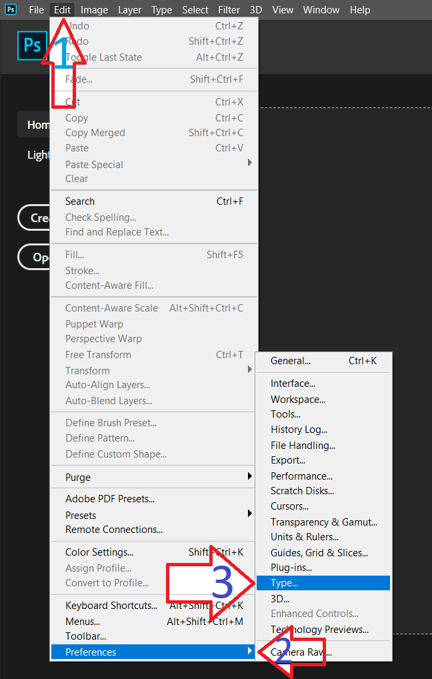432x679 pixels.
Task: Choose Assign Profile...
Action: [154, 568]
